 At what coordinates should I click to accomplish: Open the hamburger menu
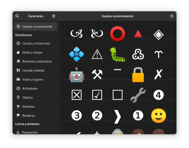click(53, 16)
